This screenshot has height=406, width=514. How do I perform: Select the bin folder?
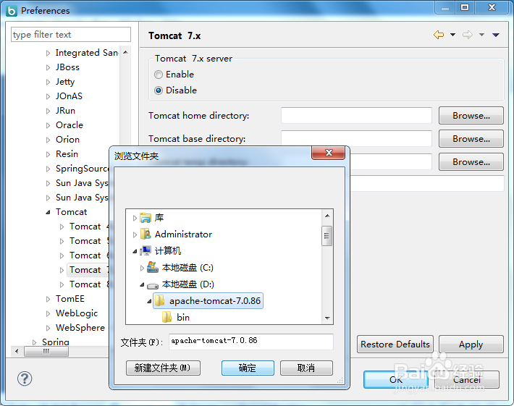click(x=176, y=317)
